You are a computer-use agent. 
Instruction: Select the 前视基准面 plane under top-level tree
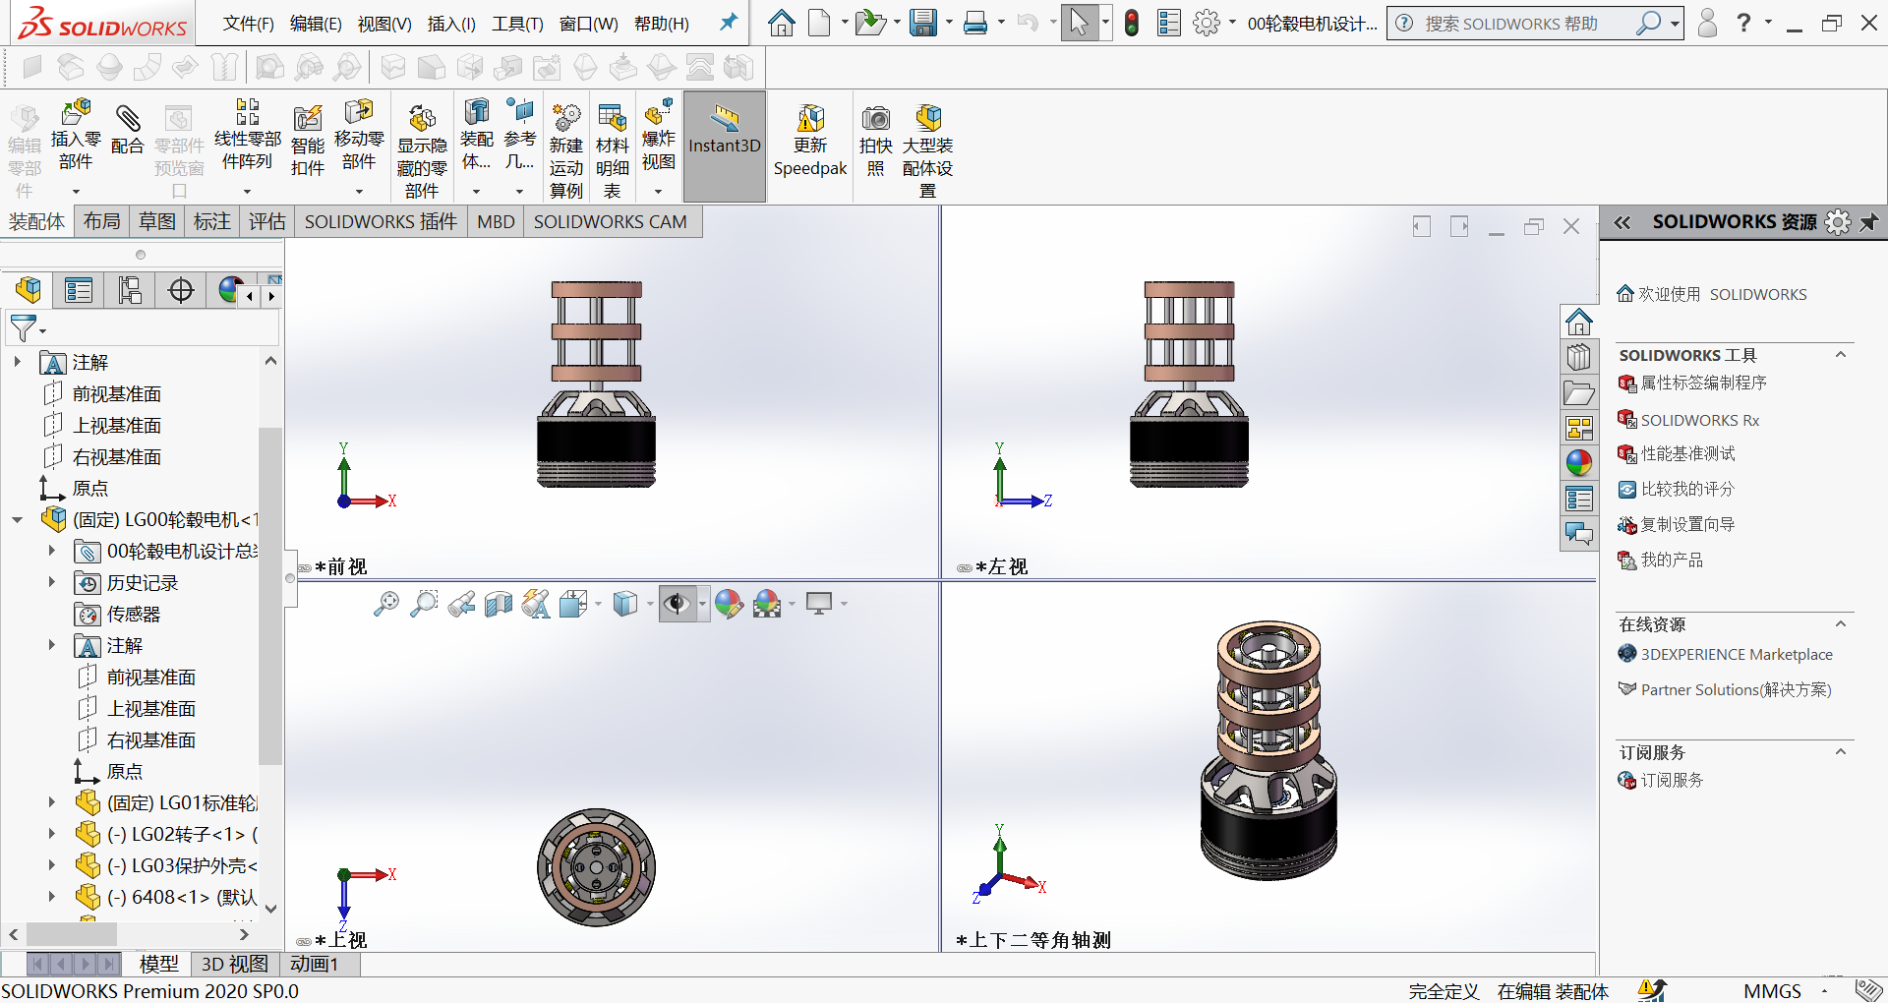117,393
